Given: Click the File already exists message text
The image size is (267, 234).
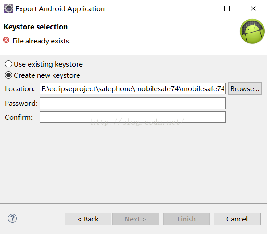Looking at the screenshot, I should (41, 41).
